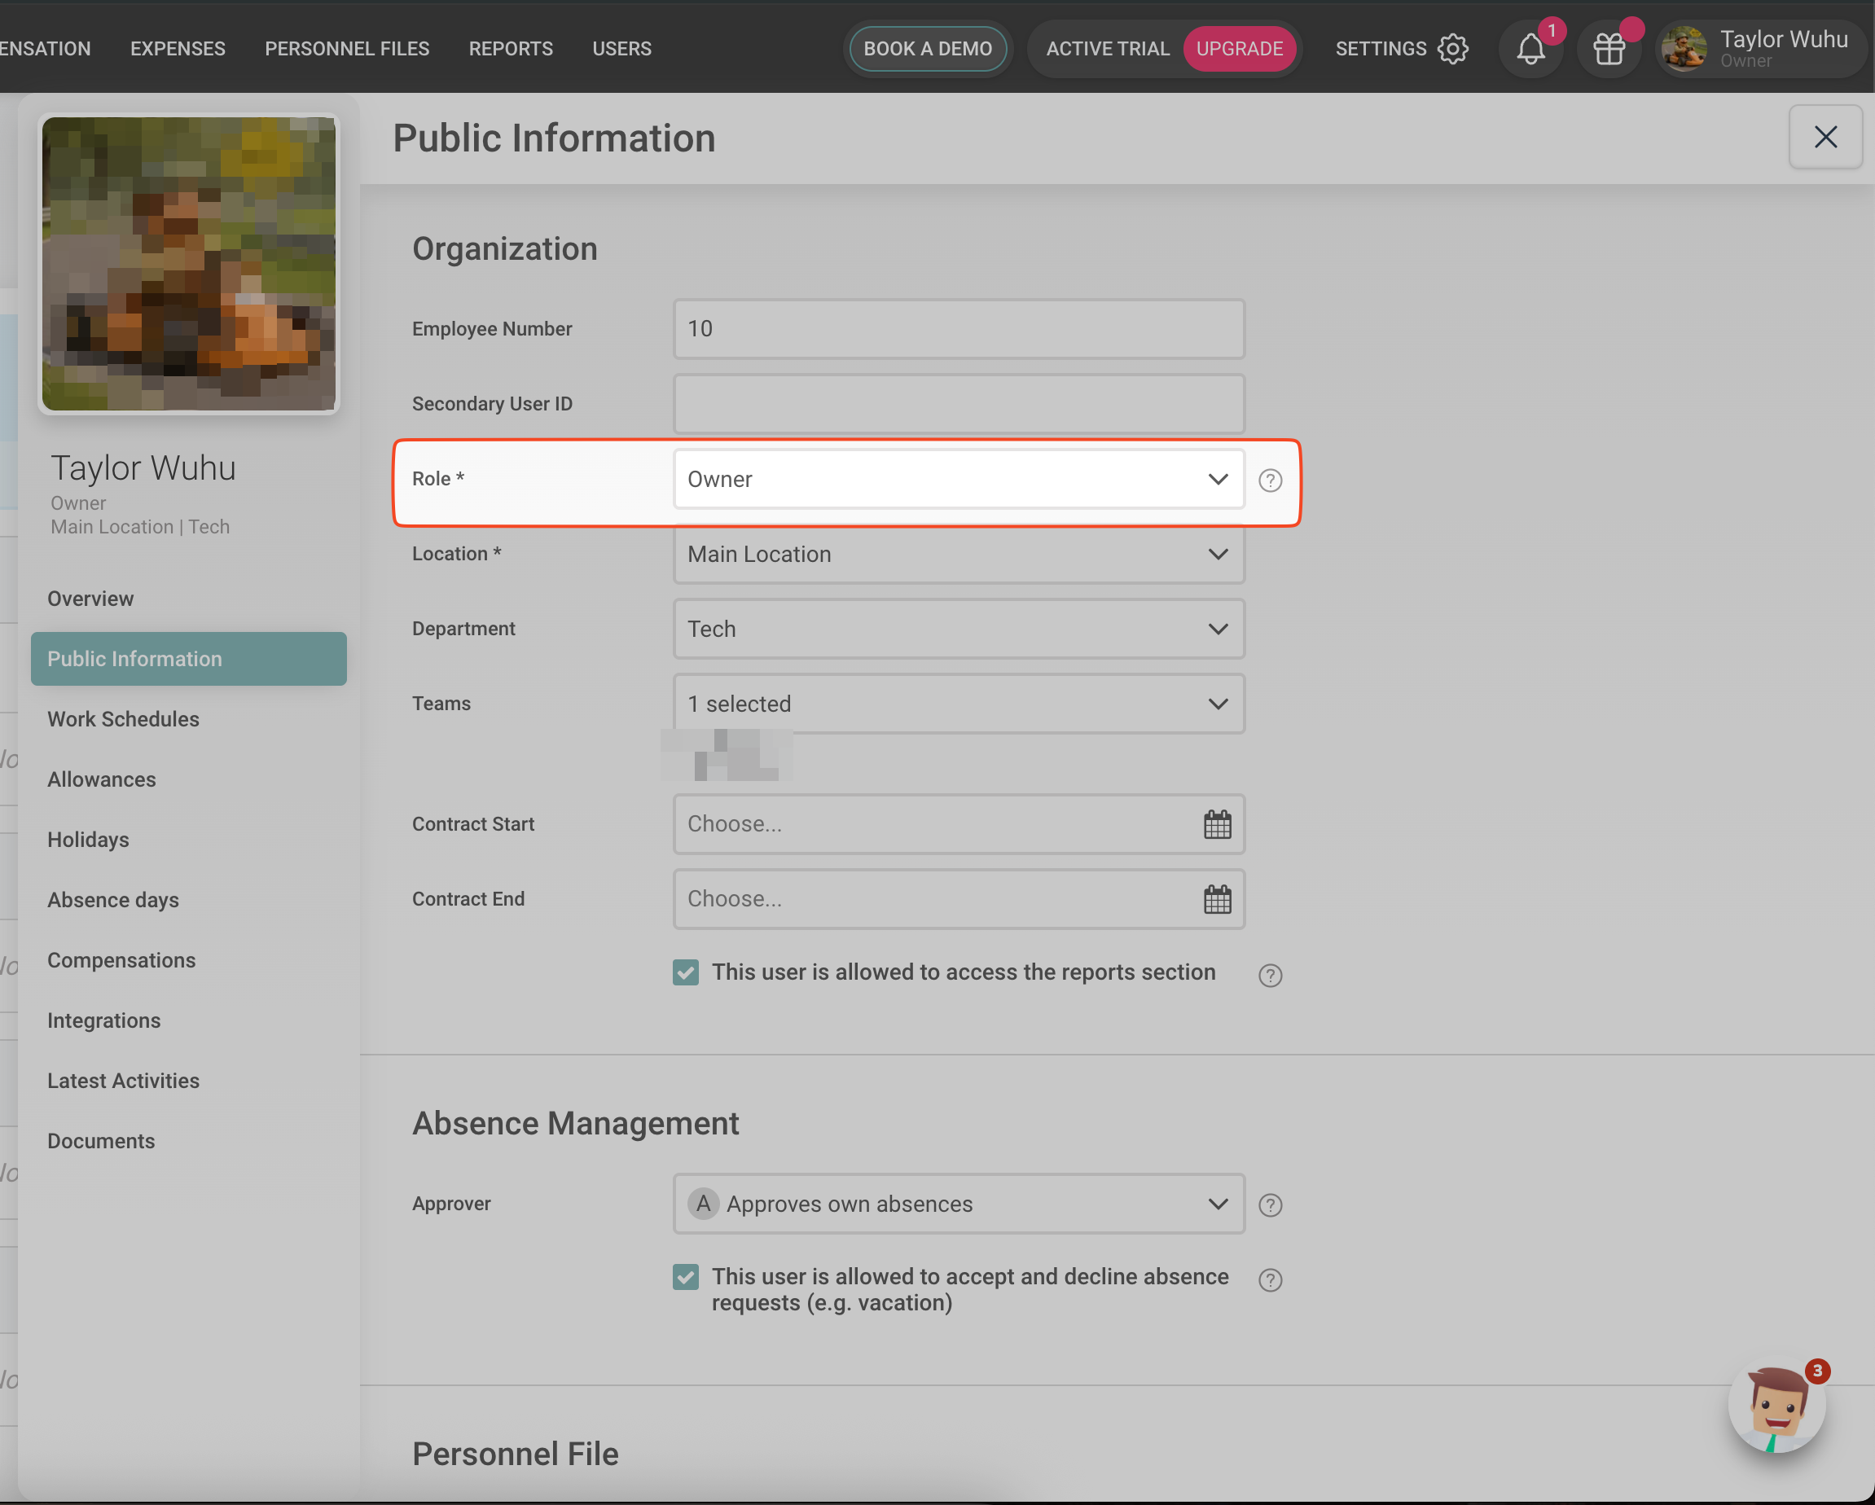The image size is (1875, 1505).
Task: Open the notifications bell icon
Action: (x=1530, y=49)
